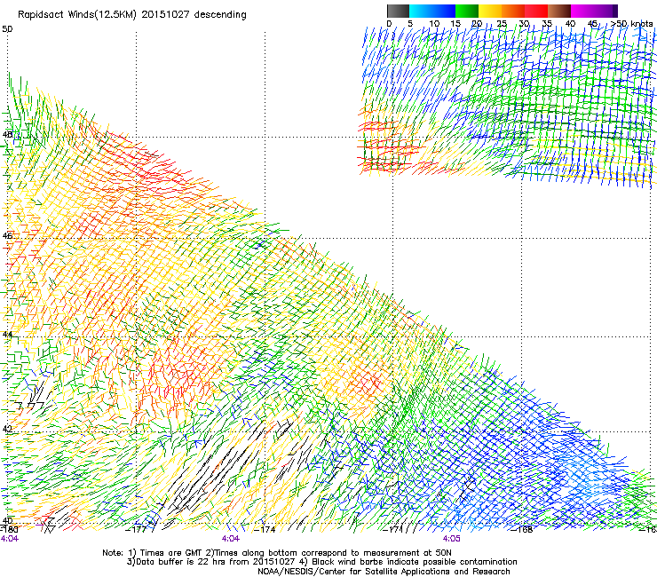Click the yellow 20-25 knots legend segment

pos(490,11)
